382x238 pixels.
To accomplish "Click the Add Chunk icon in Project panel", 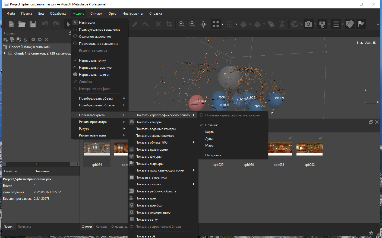I will click(x=5, y=40).
